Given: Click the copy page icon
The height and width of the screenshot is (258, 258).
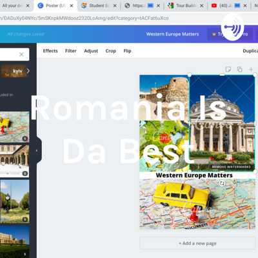Looking at the screenshot, I should (x=239, y=69).
